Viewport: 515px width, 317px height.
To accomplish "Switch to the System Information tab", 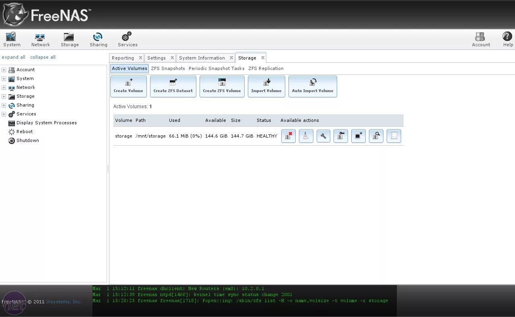I will [202, 58].
